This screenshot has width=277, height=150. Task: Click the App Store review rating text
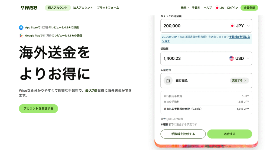coord(52,28)
